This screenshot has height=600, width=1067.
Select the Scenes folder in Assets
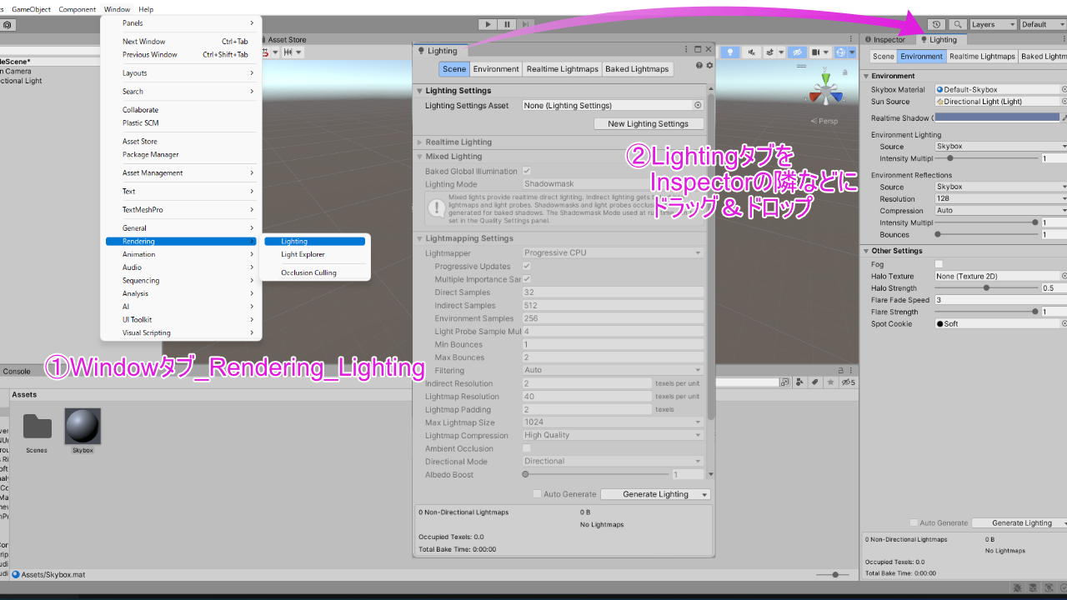37,432
